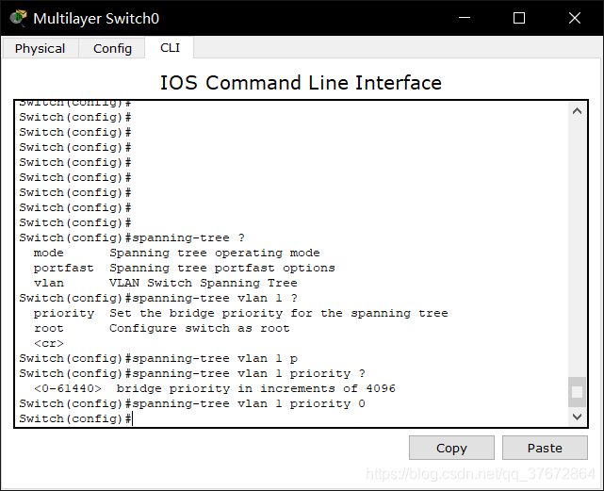Screen dimensions: 604x491
Task: Click the 'spanning-tree vlan 1 p' command line
Action: pyautogui.click(x=158, y=358)
